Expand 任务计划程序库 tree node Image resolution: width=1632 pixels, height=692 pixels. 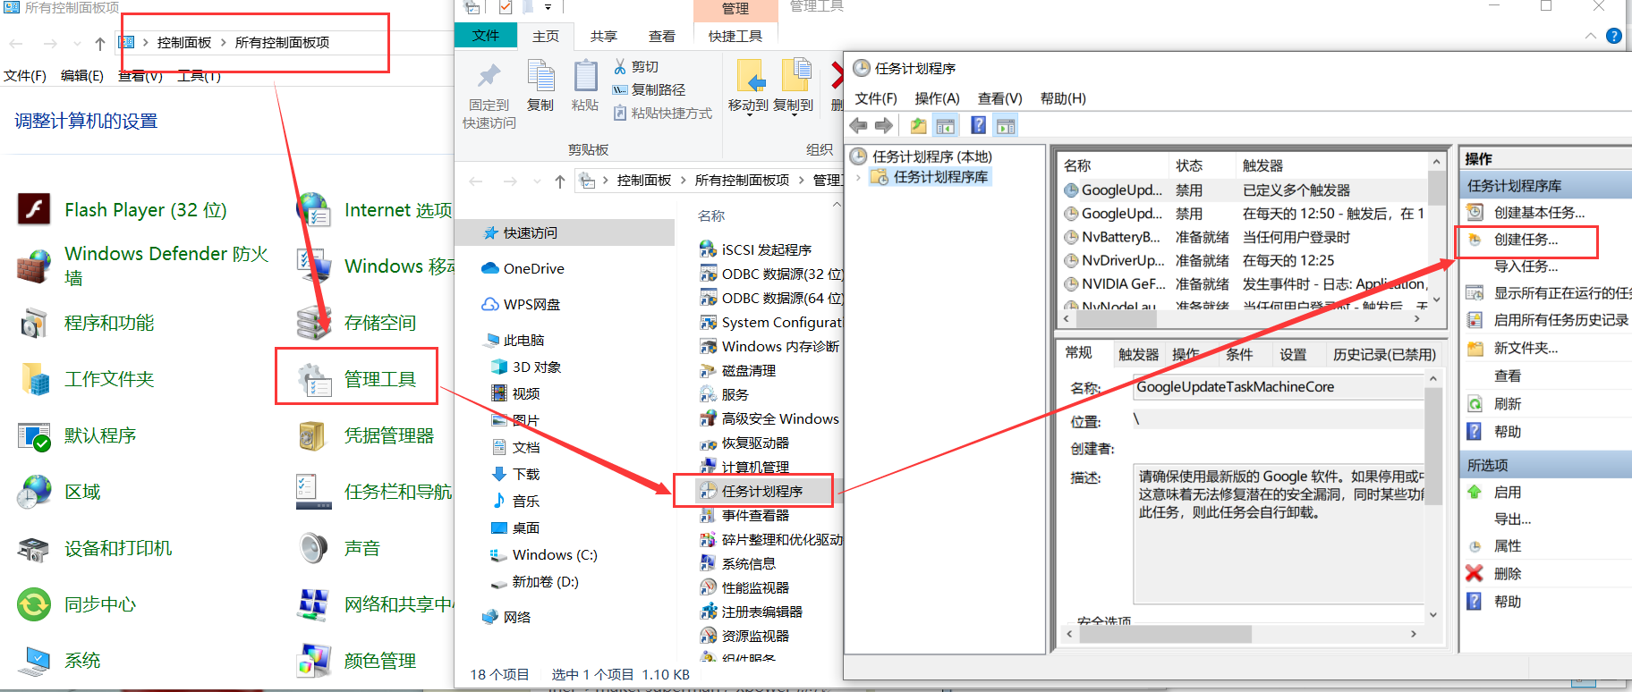point(859,177)
